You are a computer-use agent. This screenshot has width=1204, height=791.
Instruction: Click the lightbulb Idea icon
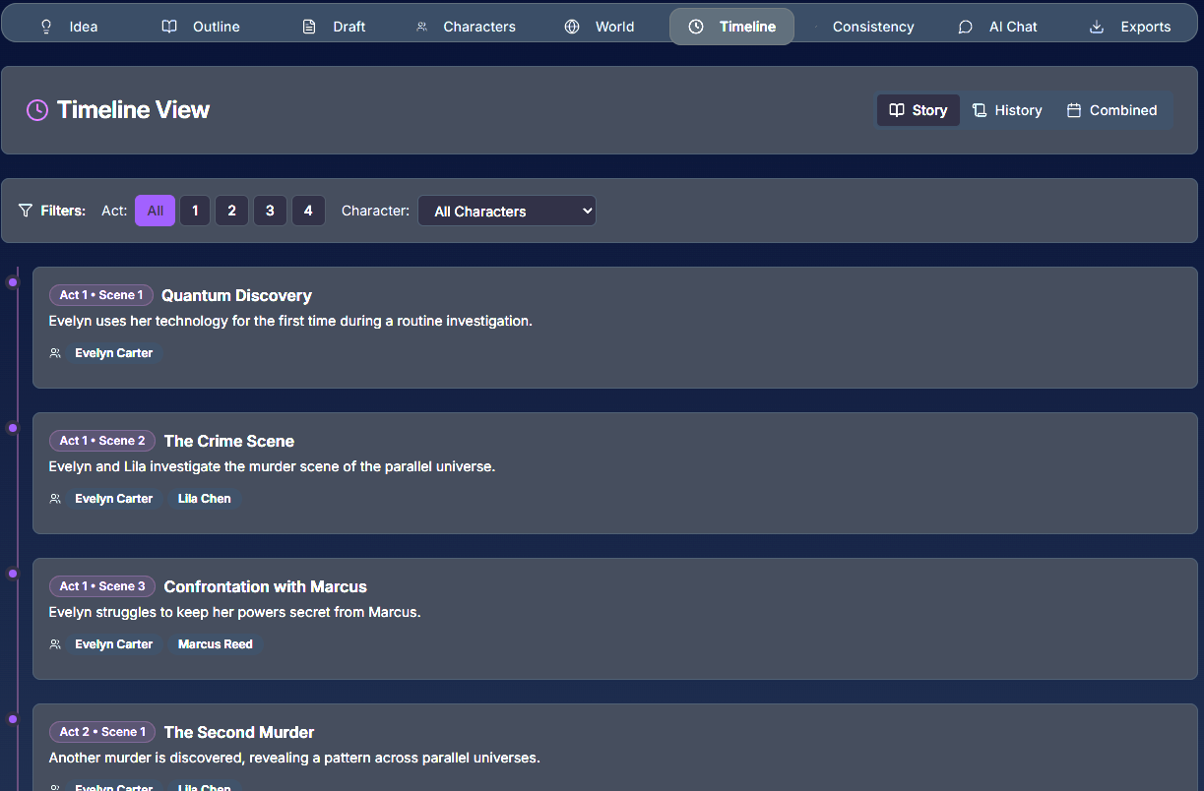click(46, 27)
